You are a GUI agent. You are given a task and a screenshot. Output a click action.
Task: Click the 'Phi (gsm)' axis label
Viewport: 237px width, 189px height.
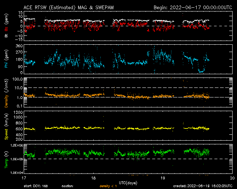pos(6,59)
